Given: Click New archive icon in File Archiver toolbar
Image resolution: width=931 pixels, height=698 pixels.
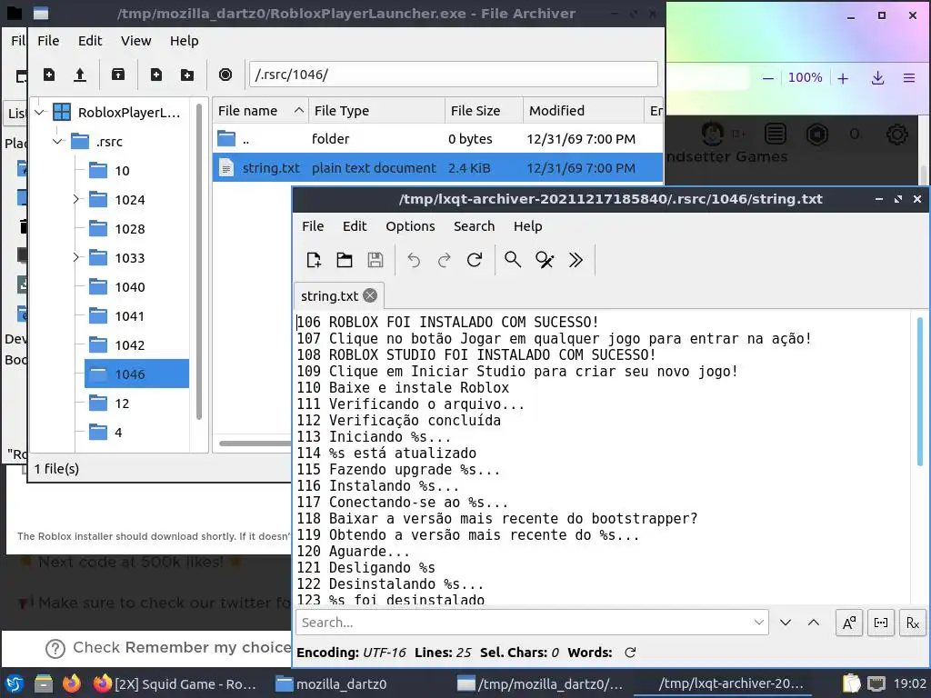Looking at the screenshot, I should (x=49, y=75).
